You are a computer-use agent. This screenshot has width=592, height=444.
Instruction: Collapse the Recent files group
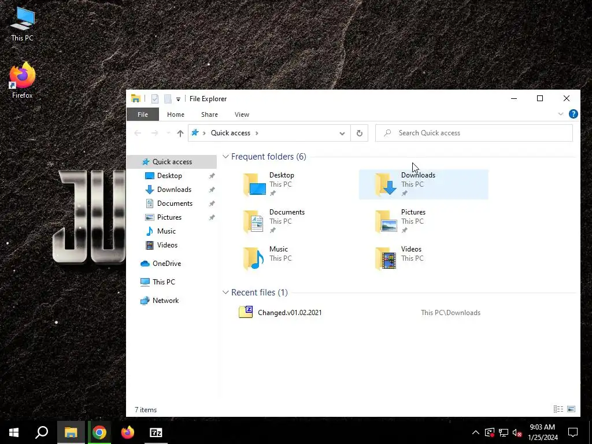(226, 292)
